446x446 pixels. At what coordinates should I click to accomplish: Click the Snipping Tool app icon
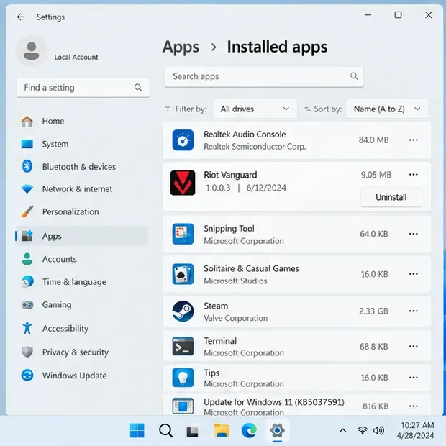tap(183, 234)
